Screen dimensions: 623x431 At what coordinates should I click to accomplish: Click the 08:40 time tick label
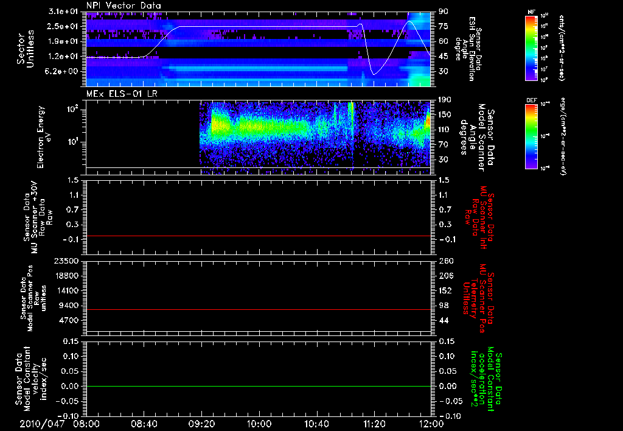[x=144, y=424]
